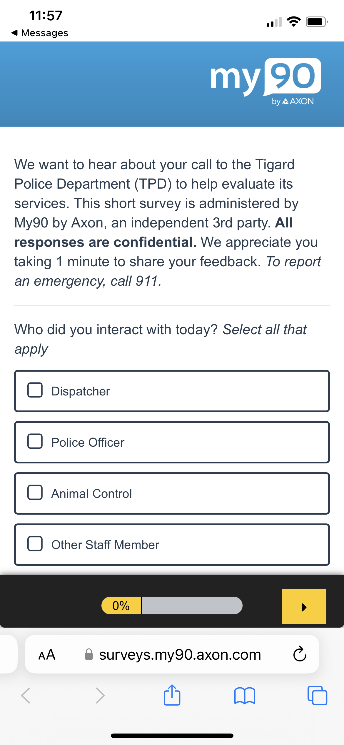Tap the battery status icon
The width and height of the screenshot is (344, 745).
pyautogui.click(x=316, y=22)
